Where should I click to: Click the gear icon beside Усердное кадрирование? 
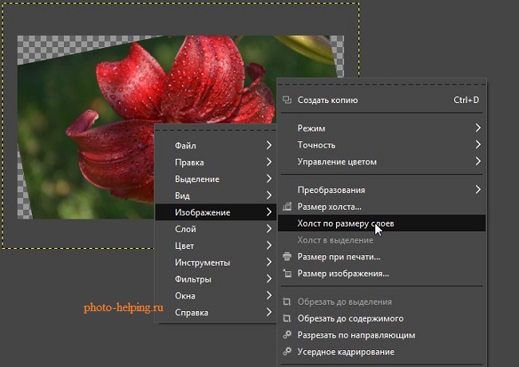point(287,352)
